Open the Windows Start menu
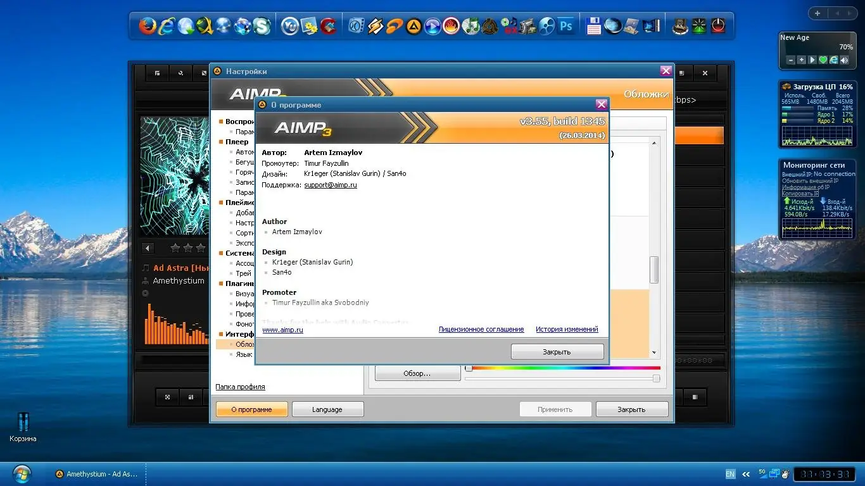865x486 pixels. point(22,473)
